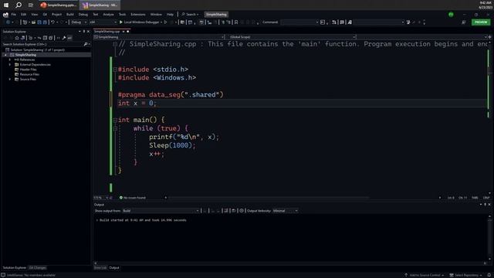Screen dimensions: 494x278
Task: Click the Open file toolbar icon
Action: tap(33, 22)
